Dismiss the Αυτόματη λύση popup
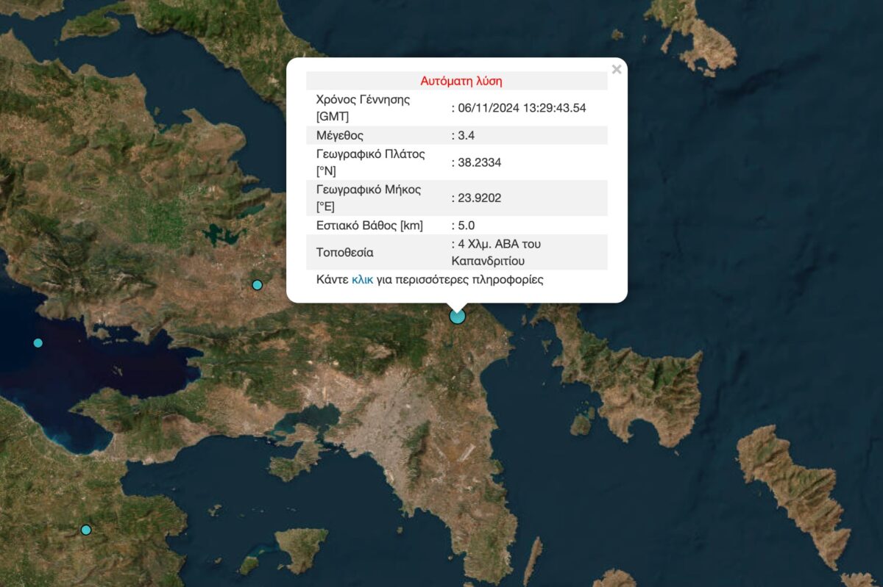 click(x=617, y=69)
